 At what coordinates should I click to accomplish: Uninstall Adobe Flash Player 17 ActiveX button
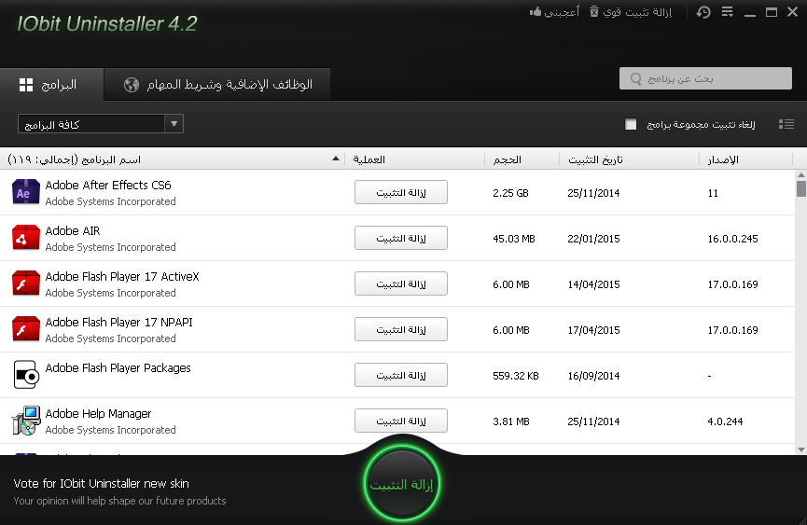point(401,283)
